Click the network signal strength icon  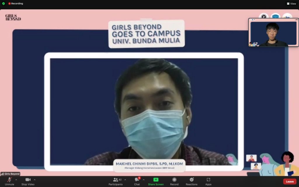point(2,174)
